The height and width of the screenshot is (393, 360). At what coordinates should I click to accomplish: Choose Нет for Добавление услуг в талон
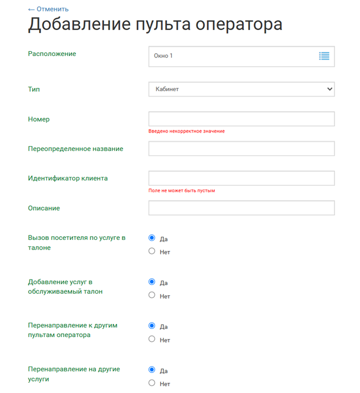point(152,295)
